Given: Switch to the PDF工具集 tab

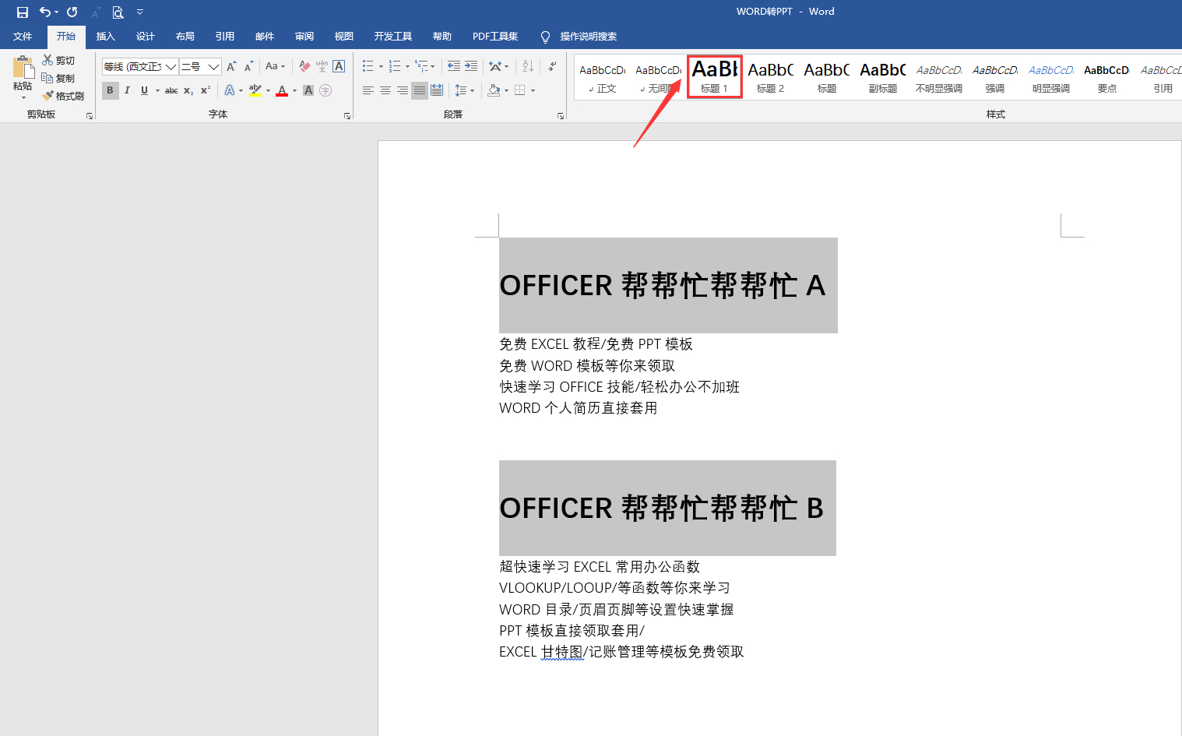Looking at the screenshot, I should 495,37.
